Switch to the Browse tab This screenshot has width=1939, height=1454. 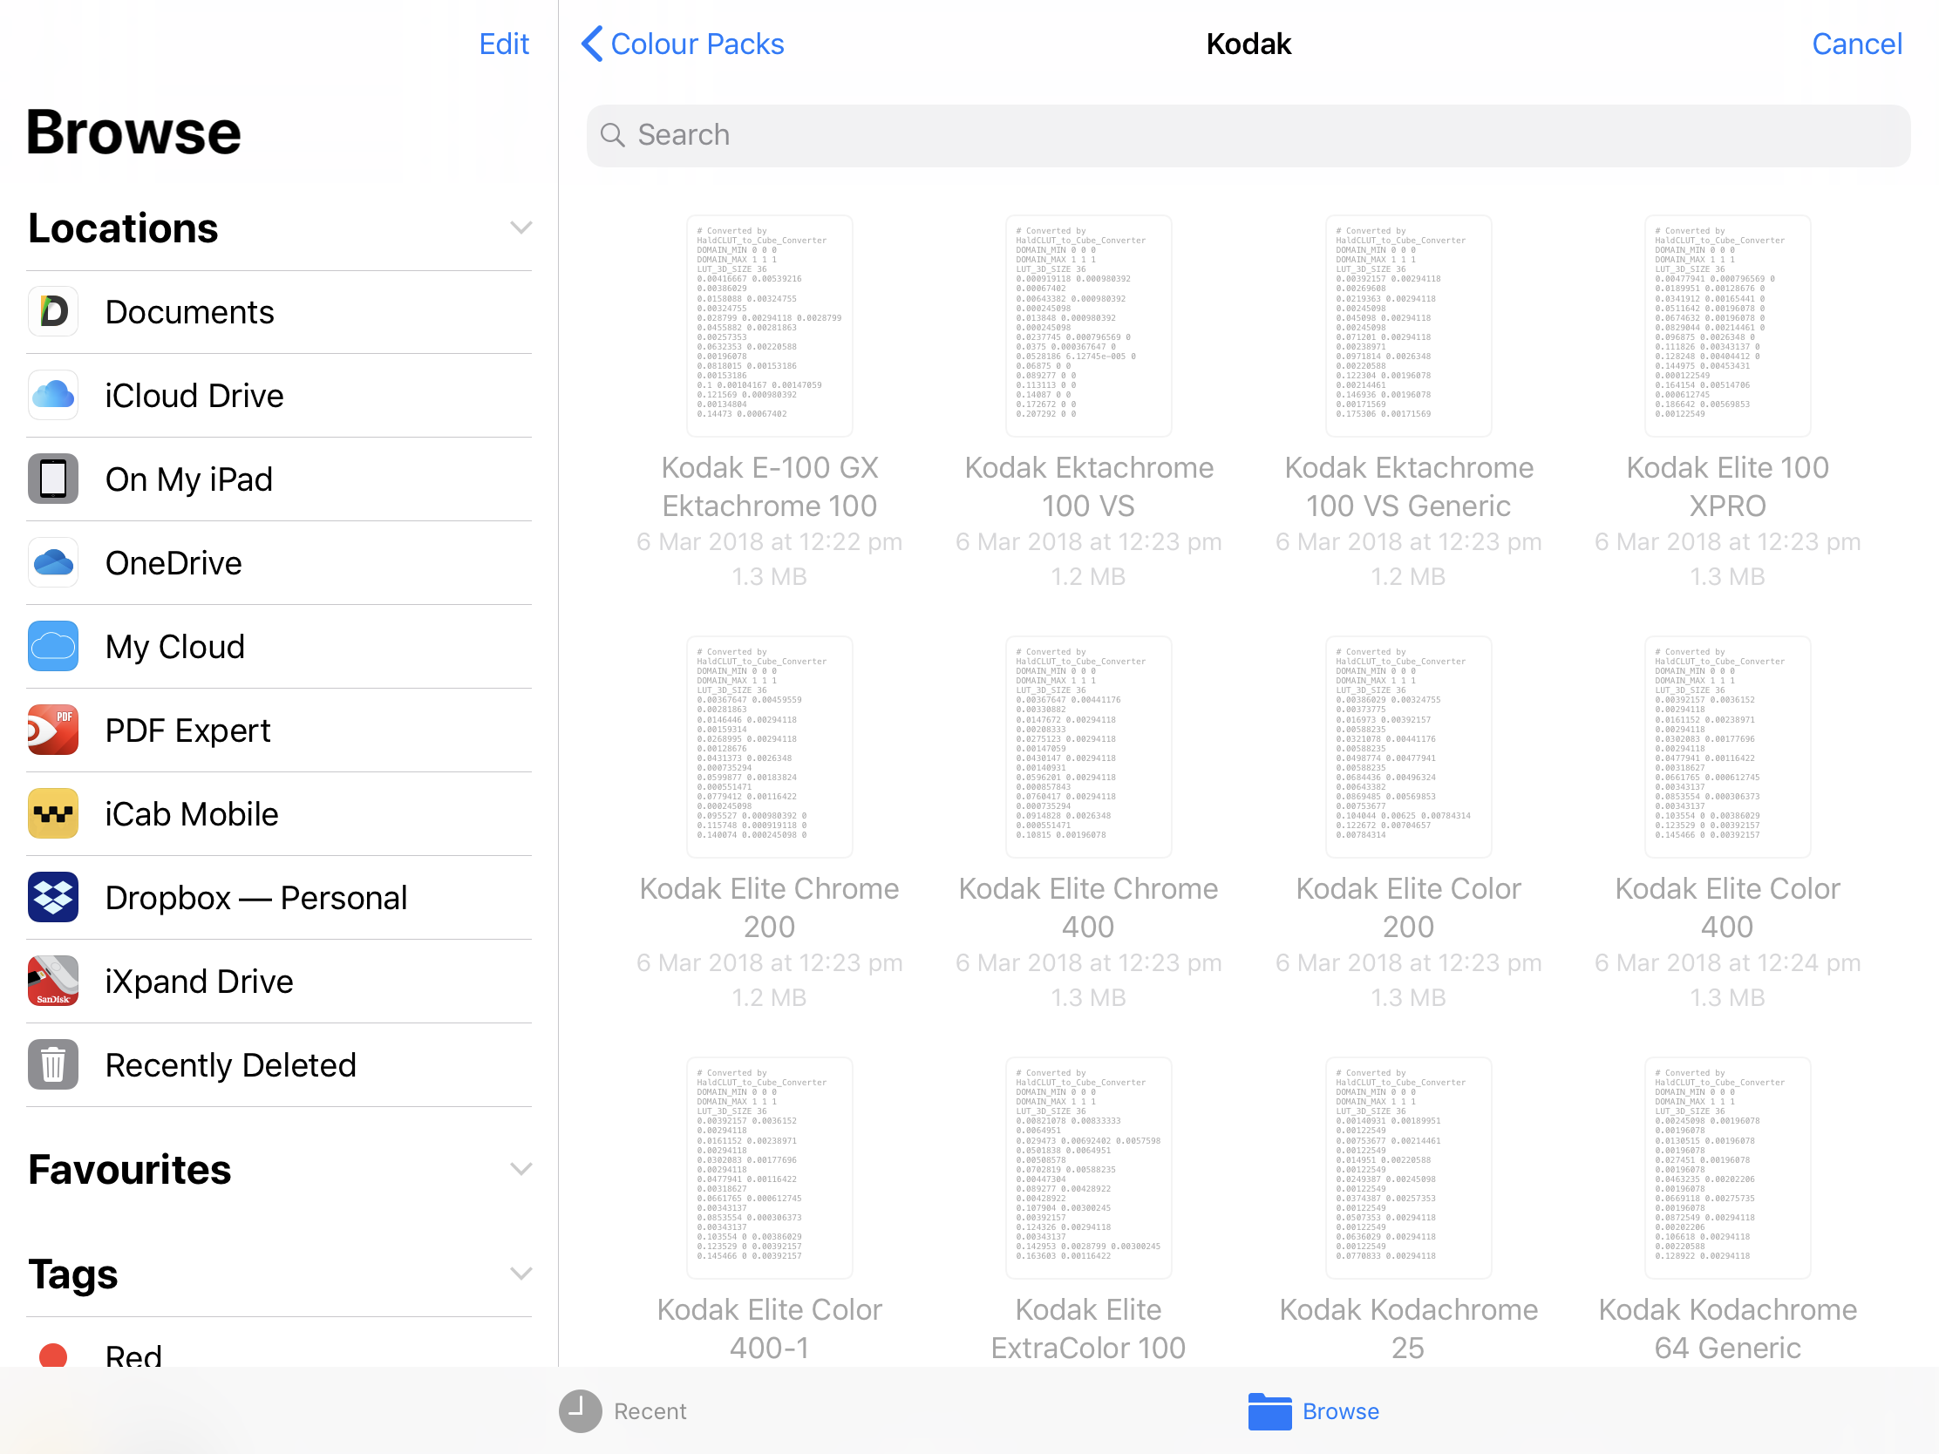point(1314,1411)
